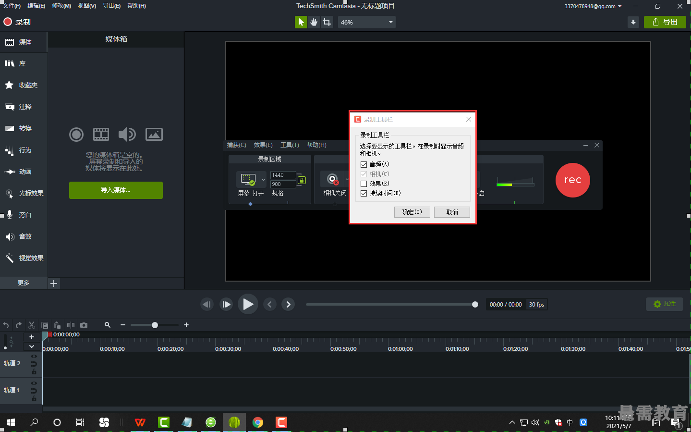This screenshot has height=432, width=691.
Task: Toggle the 效果(E) checkbox
Action: pyautogui.click(x=364, y=184)
